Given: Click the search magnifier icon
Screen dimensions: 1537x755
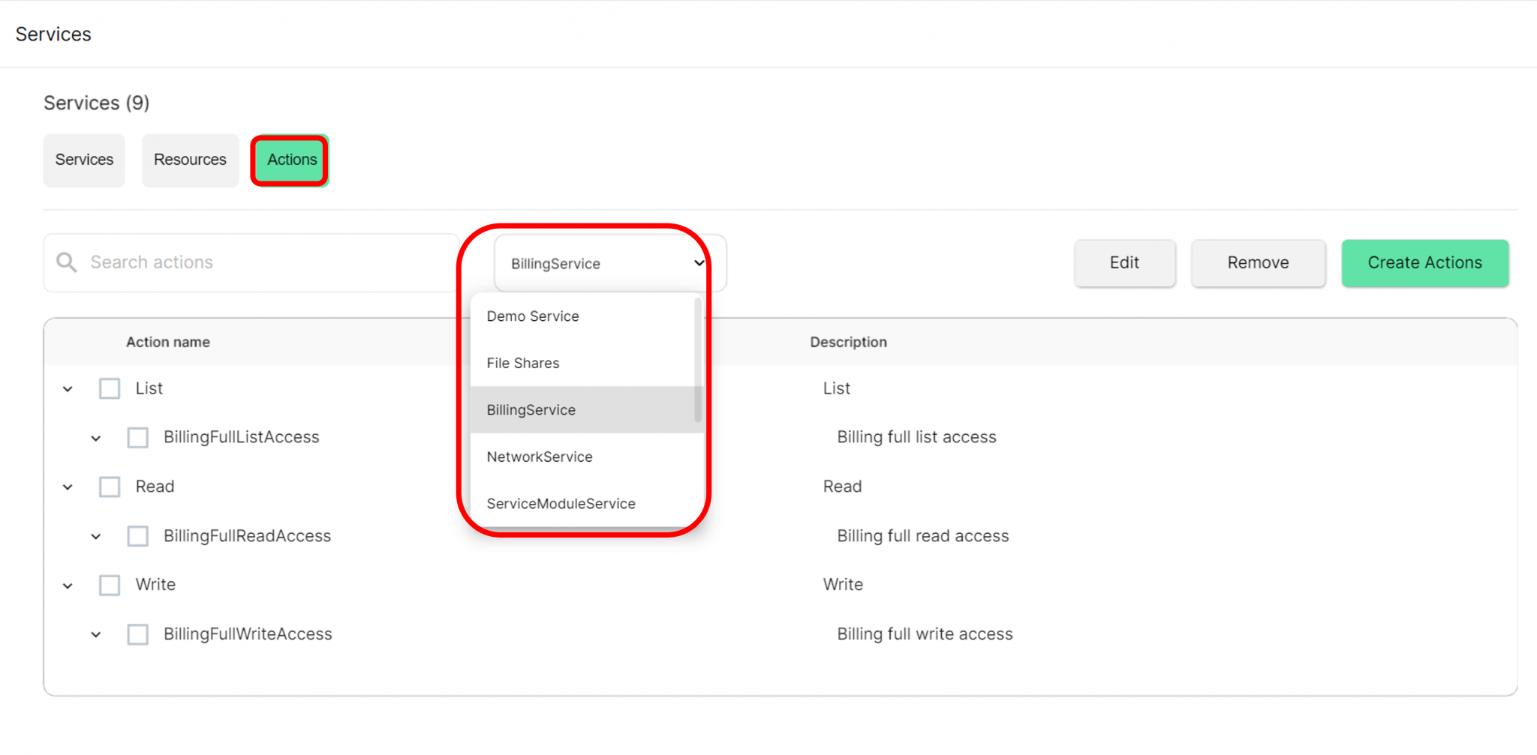Looking at the screenshot, I should 67,262.
